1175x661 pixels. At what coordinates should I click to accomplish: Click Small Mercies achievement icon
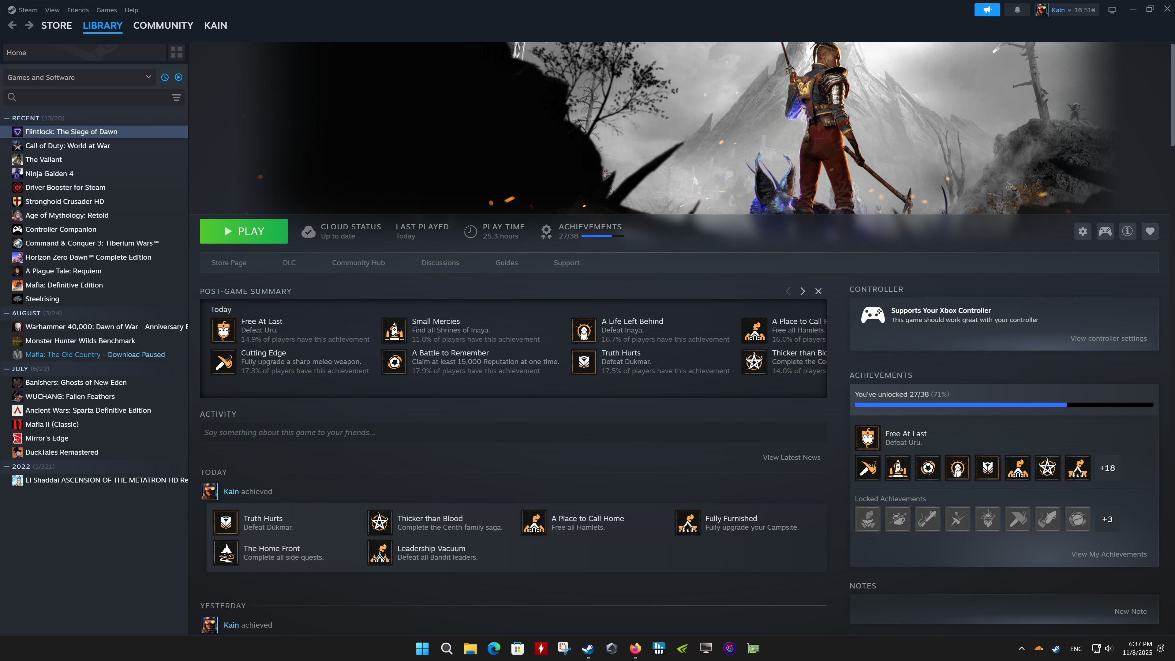(x=394, y=331)
